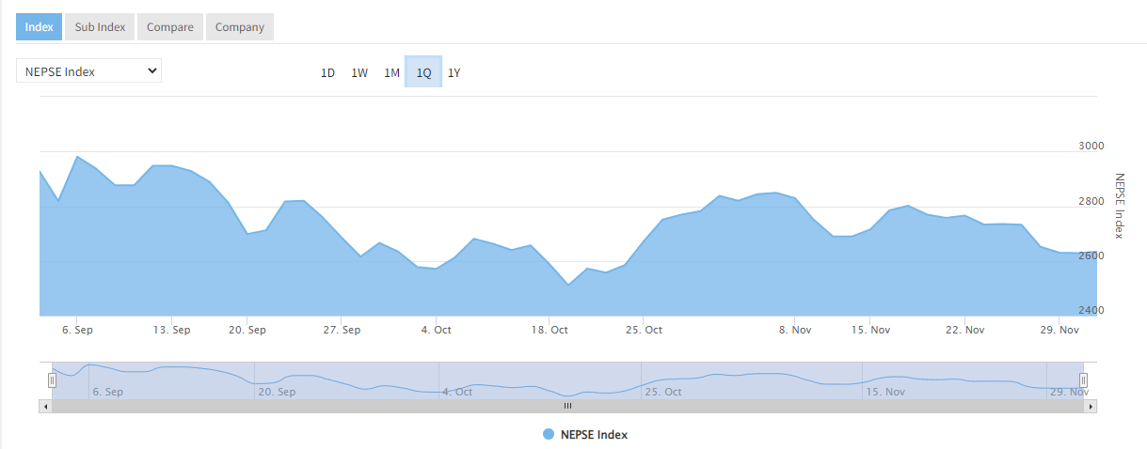1147x449 pixels.
Task: Set chart range to 1D
Action: [327, 72]
